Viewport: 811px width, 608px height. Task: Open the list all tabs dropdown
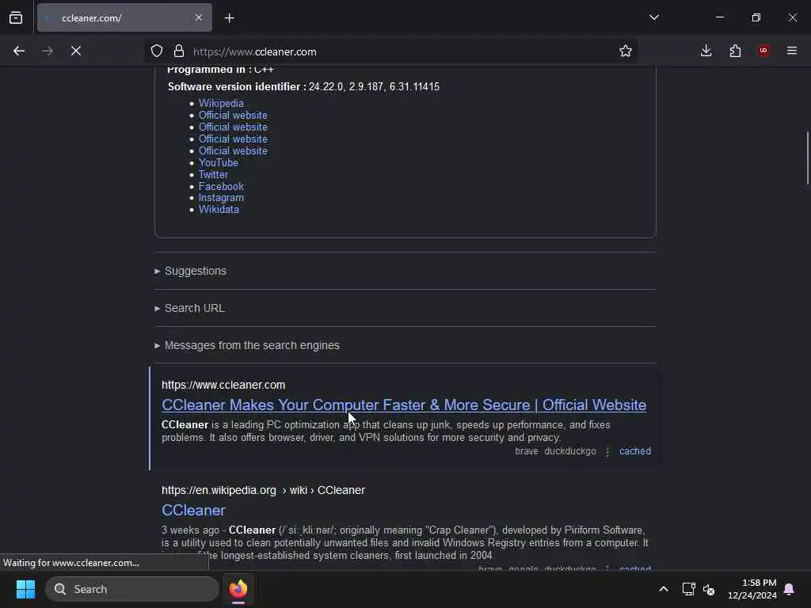[x=653, y=17]
